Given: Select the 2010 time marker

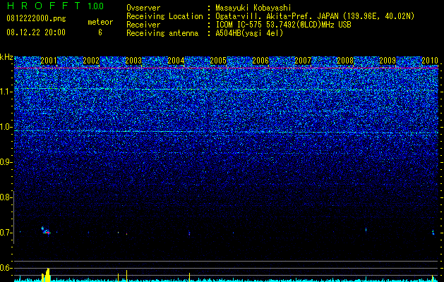Looking at the screenshot, I should pos(430,60).
